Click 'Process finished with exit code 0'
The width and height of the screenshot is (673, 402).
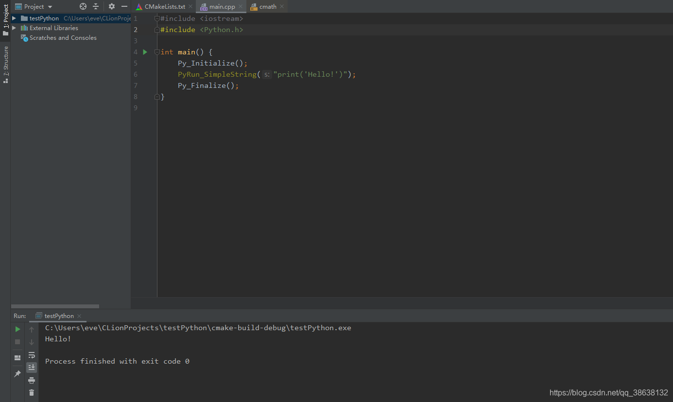coord(117,361)
